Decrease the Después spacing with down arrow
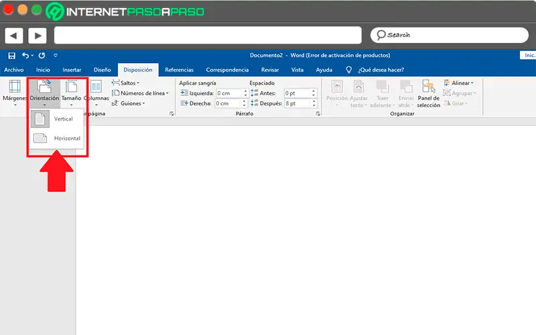The height and width of the screenshot is (335, 536). pos(314,105)
